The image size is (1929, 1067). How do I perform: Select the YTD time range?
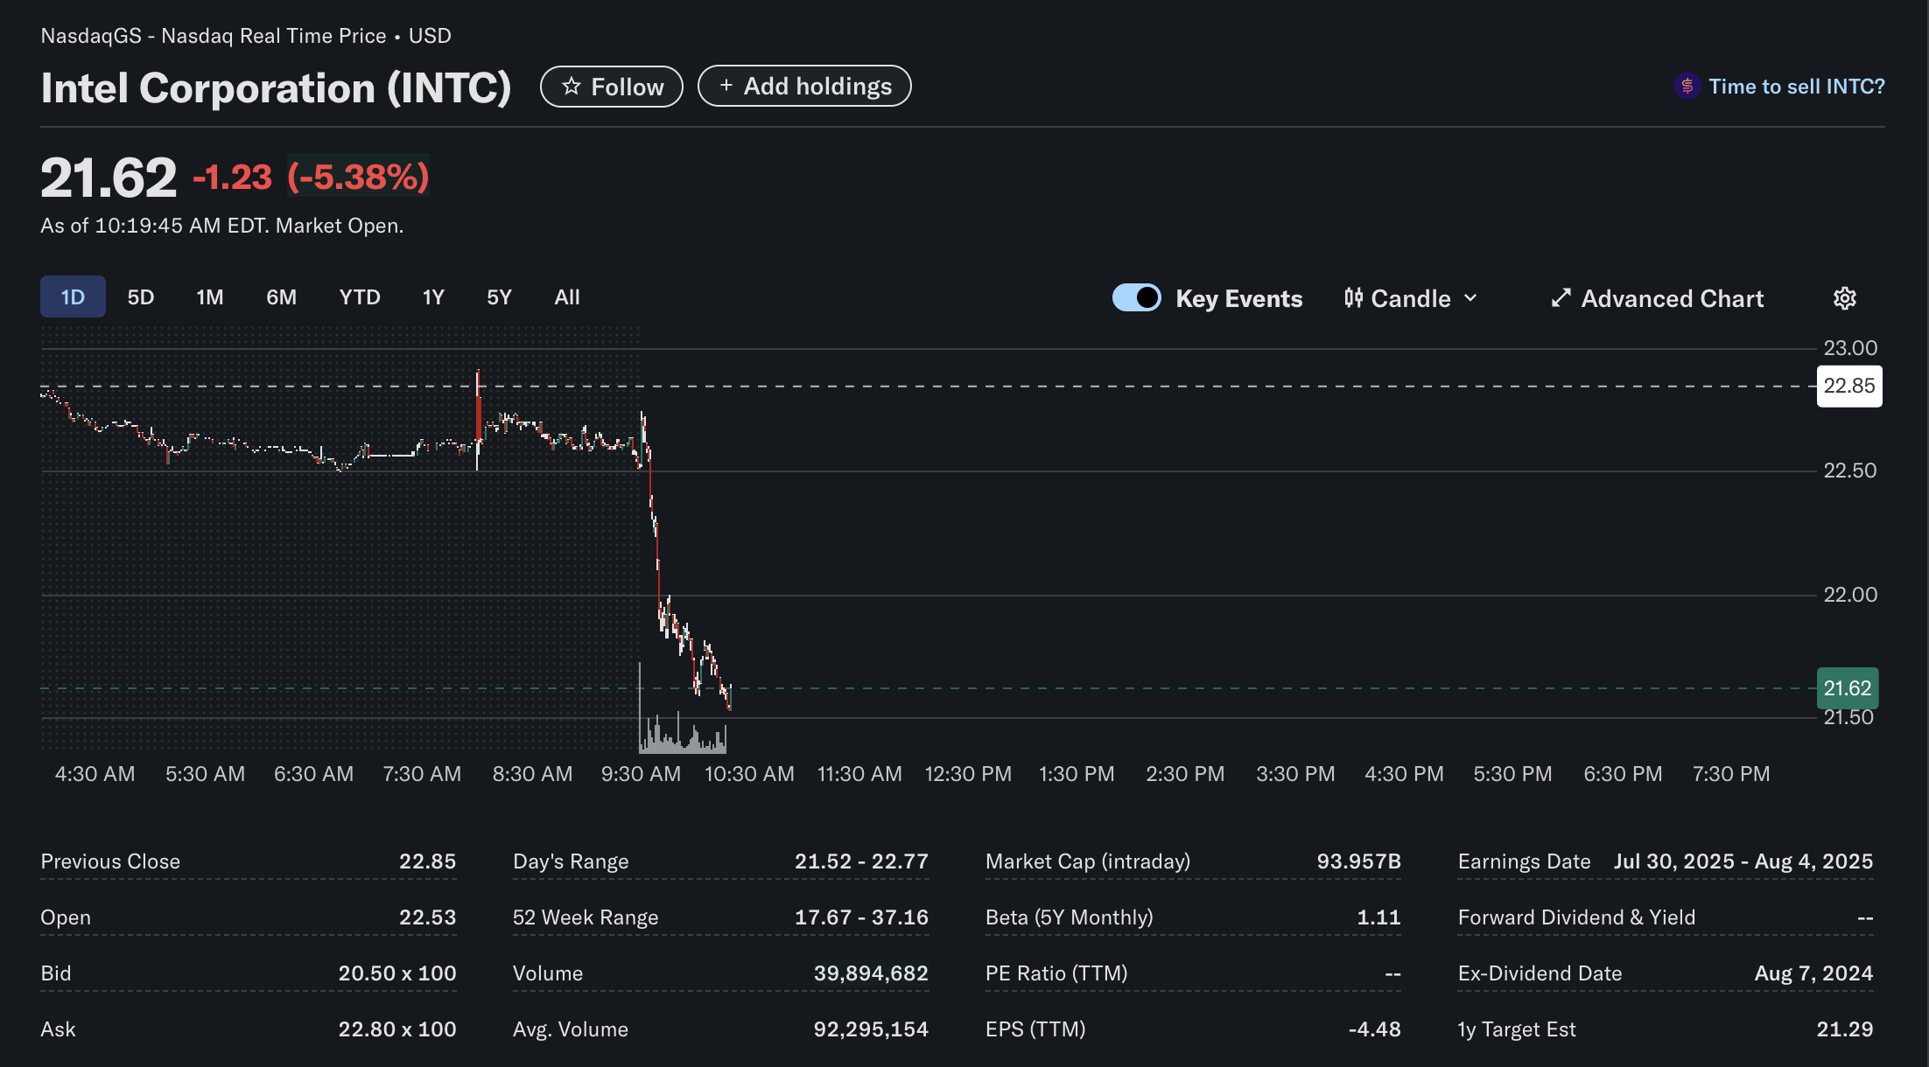click(x=360, y=297)
